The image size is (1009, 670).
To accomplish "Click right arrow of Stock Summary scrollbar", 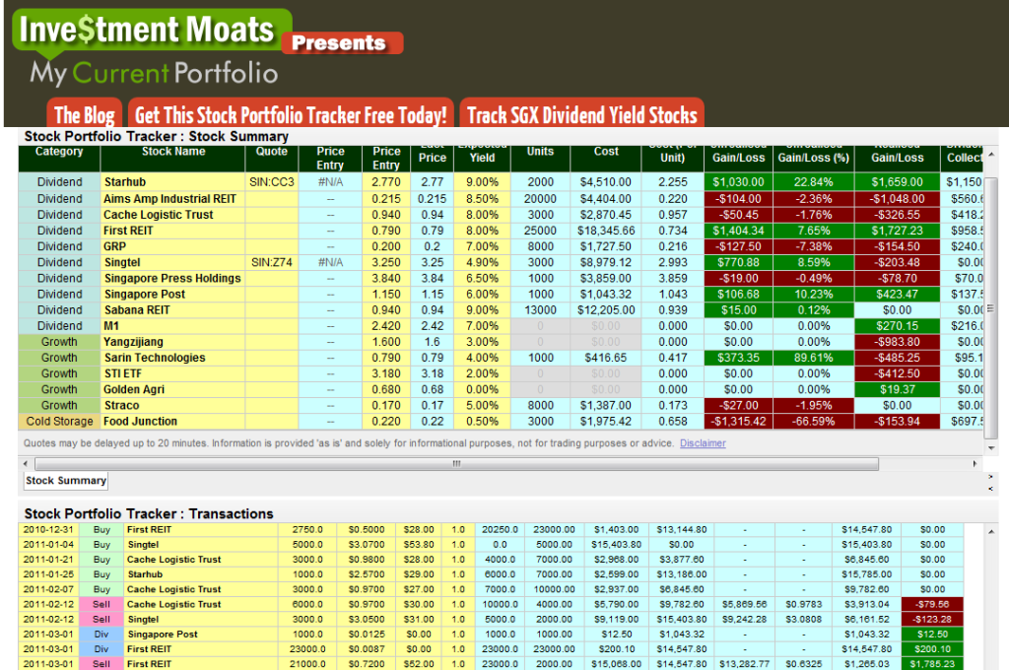I will 975,463.
